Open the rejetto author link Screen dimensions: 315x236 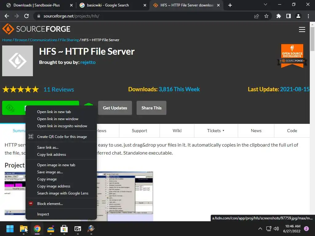coord(88,62)
